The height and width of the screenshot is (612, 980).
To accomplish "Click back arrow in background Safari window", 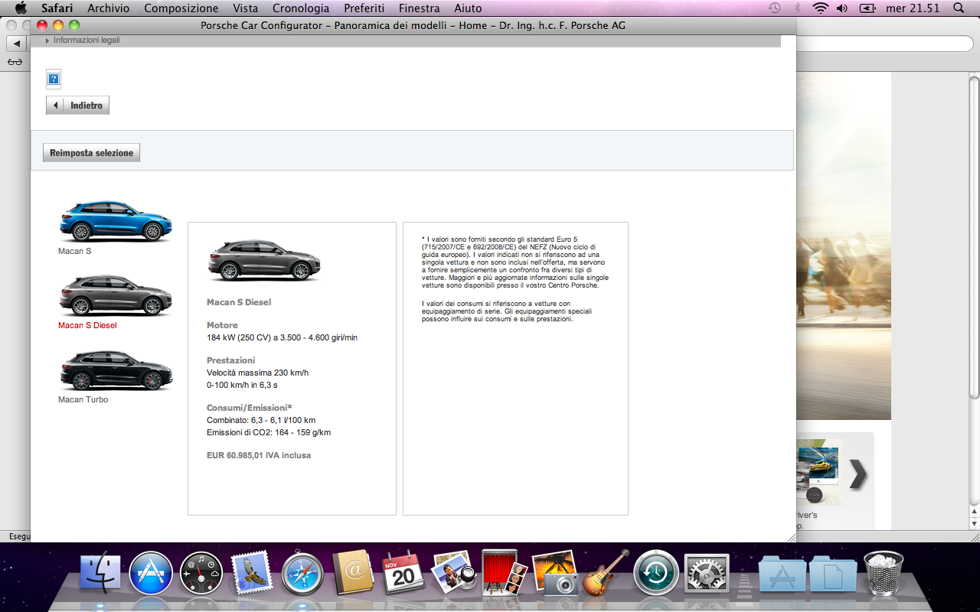I will (x=17, y=44).
